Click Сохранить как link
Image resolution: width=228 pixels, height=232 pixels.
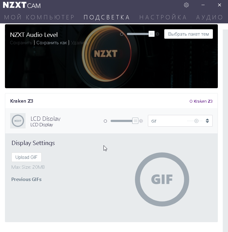52,43
